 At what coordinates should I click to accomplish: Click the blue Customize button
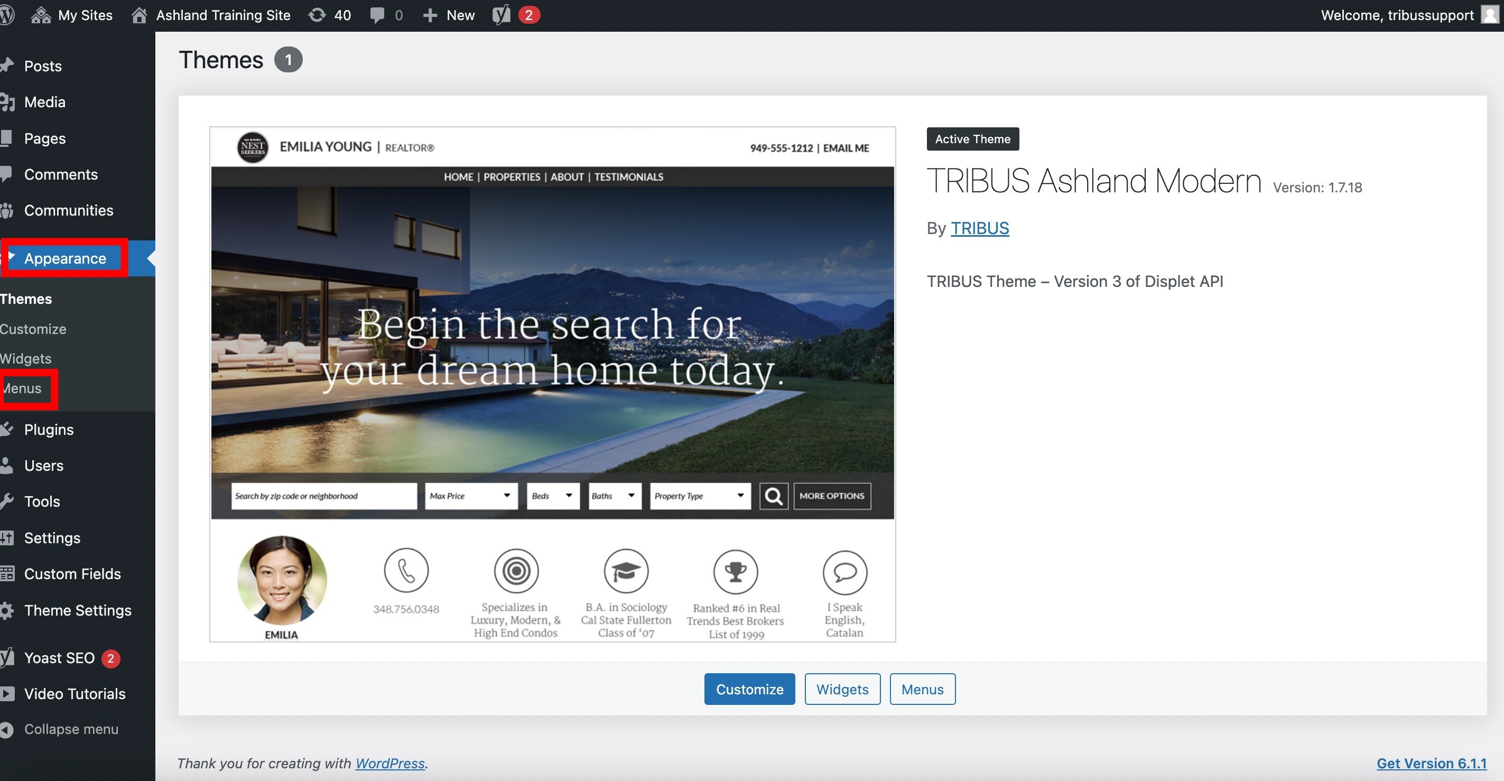coord(750,690)
